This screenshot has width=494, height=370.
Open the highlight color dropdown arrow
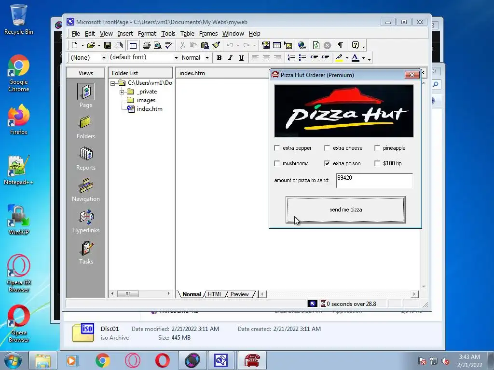[x=347, y=58]
